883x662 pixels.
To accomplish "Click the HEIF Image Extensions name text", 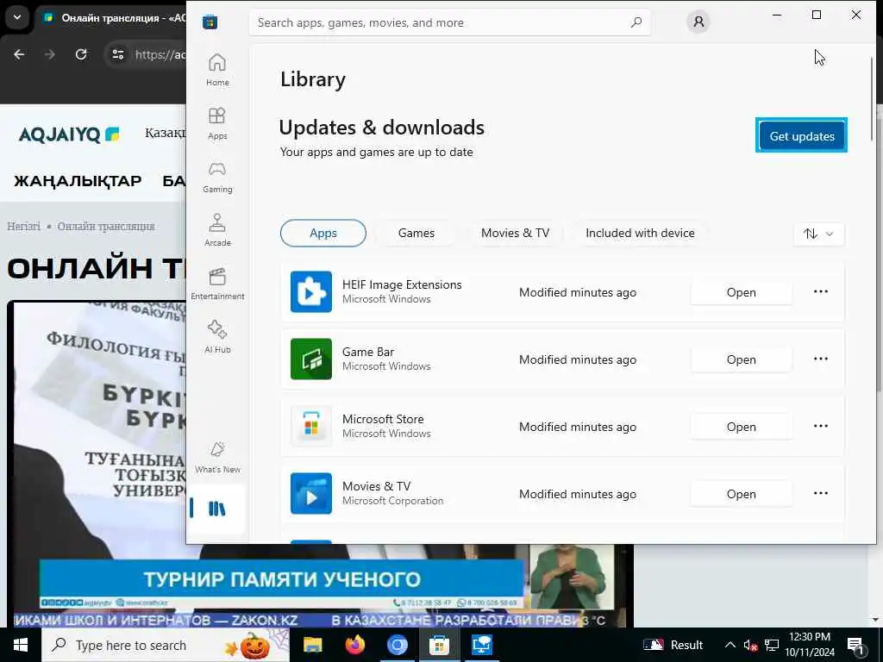I will (402, 284).
